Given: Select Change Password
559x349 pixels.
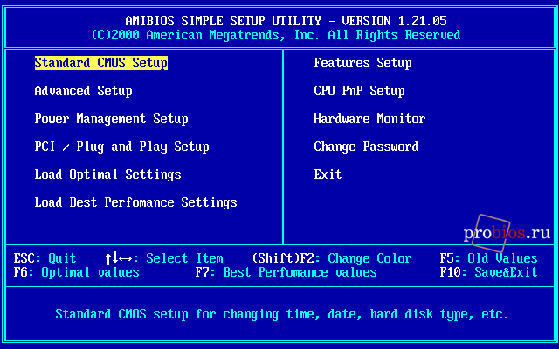Looking at the screenshot, I should coord(366,147).
